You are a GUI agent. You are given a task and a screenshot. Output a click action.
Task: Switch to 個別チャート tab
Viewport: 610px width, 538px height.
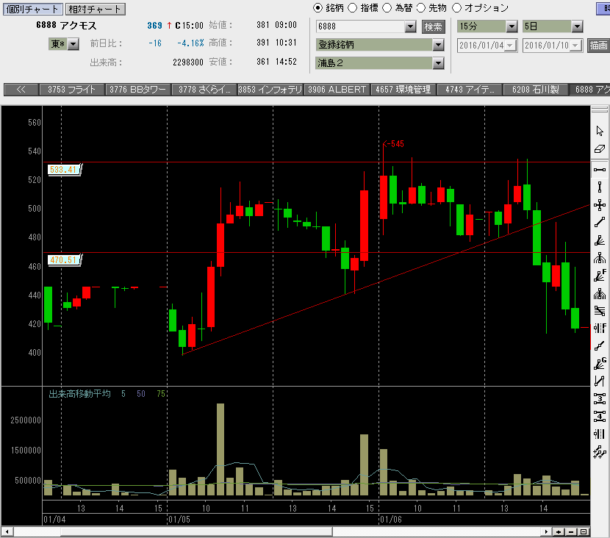tap(32, 9)
